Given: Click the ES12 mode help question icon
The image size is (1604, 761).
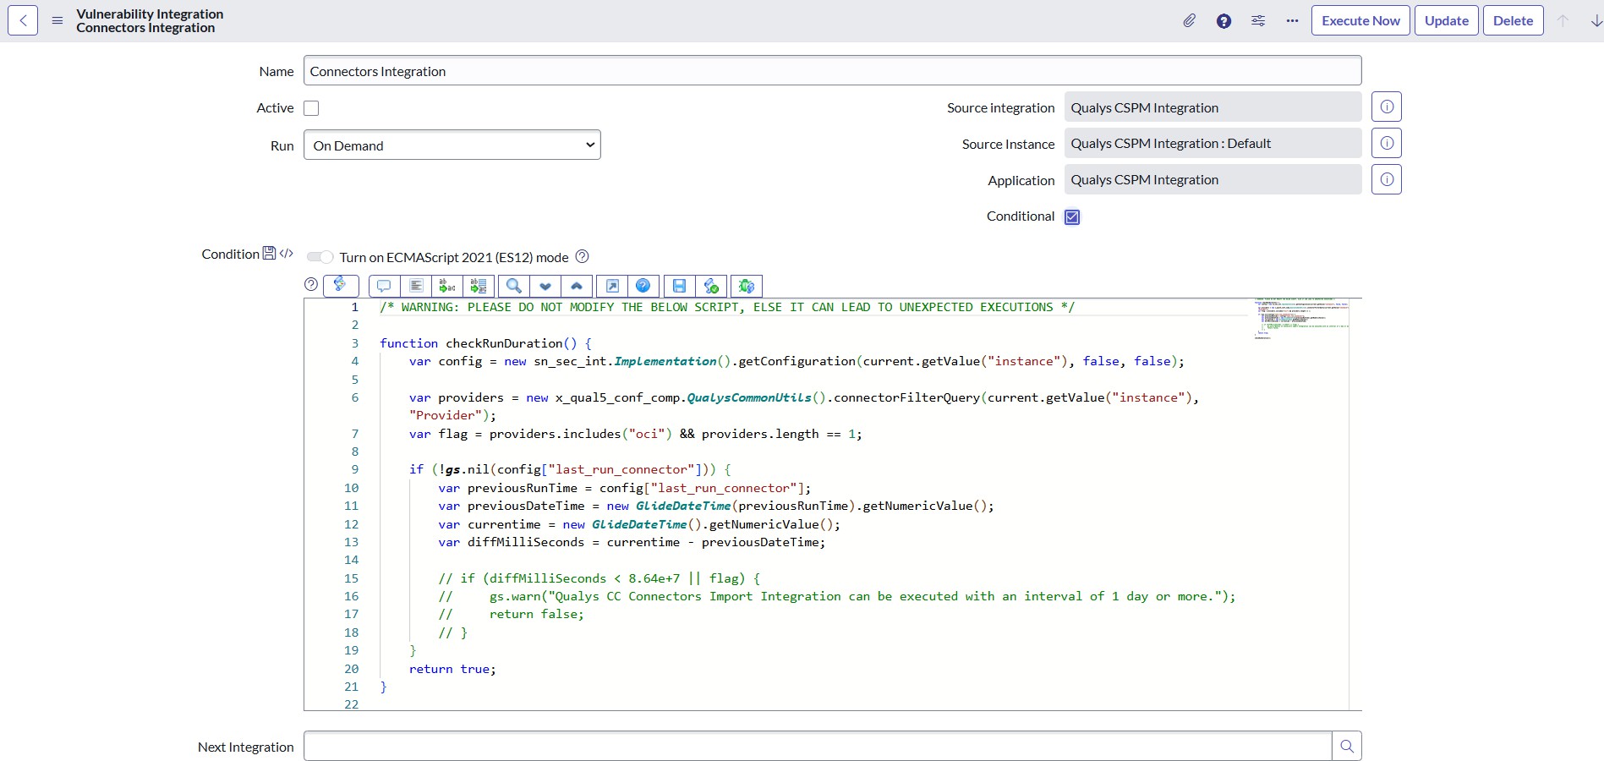Looking at the screenshot, I should click(582, 256).
